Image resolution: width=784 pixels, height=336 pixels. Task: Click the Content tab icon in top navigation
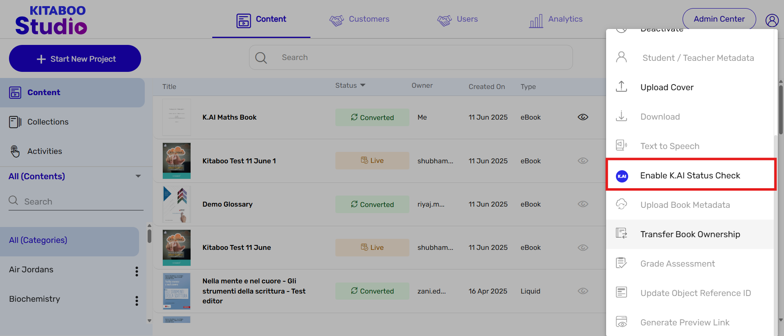coord(244,20)
